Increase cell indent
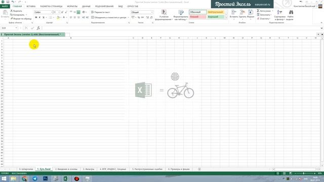 (88, 18)
